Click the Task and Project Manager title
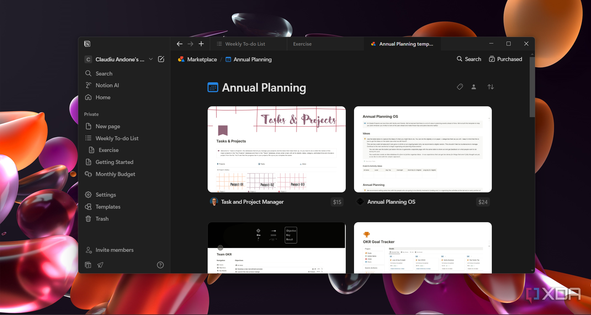The height and width of the screenshot is (315, 591). [252, 202]
